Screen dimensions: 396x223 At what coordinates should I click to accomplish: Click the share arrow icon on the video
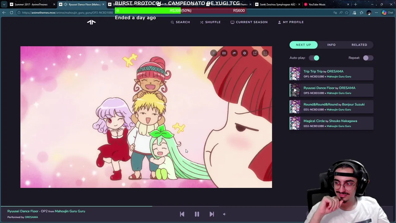[x=234, y=53]
